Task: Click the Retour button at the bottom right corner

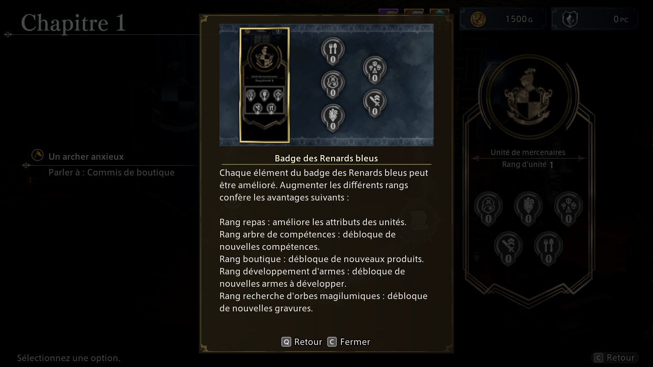Action: coord(615,358)
